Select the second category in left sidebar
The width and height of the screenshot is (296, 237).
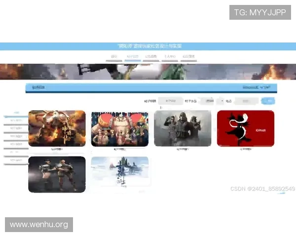[x=16, y=120]
